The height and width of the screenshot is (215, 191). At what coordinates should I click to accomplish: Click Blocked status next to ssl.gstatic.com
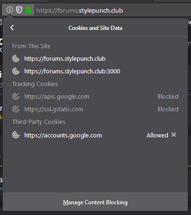168,109
